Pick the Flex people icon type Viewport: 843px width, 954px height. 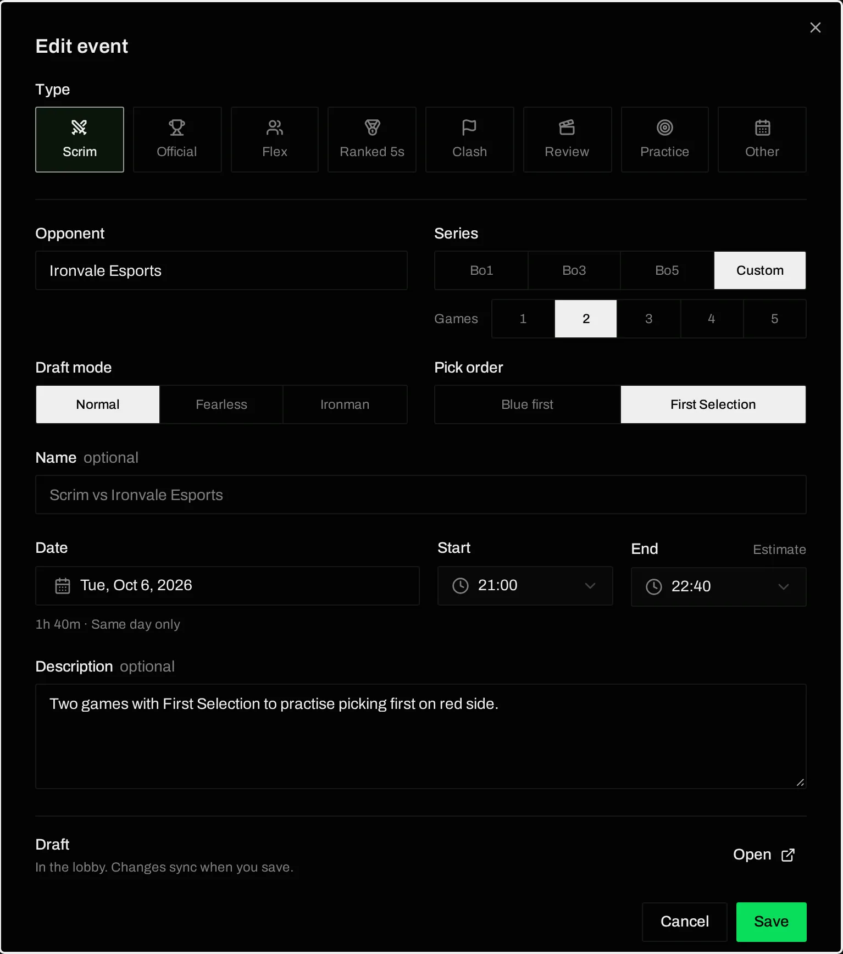pyautogui.click(x=275, y=140)
